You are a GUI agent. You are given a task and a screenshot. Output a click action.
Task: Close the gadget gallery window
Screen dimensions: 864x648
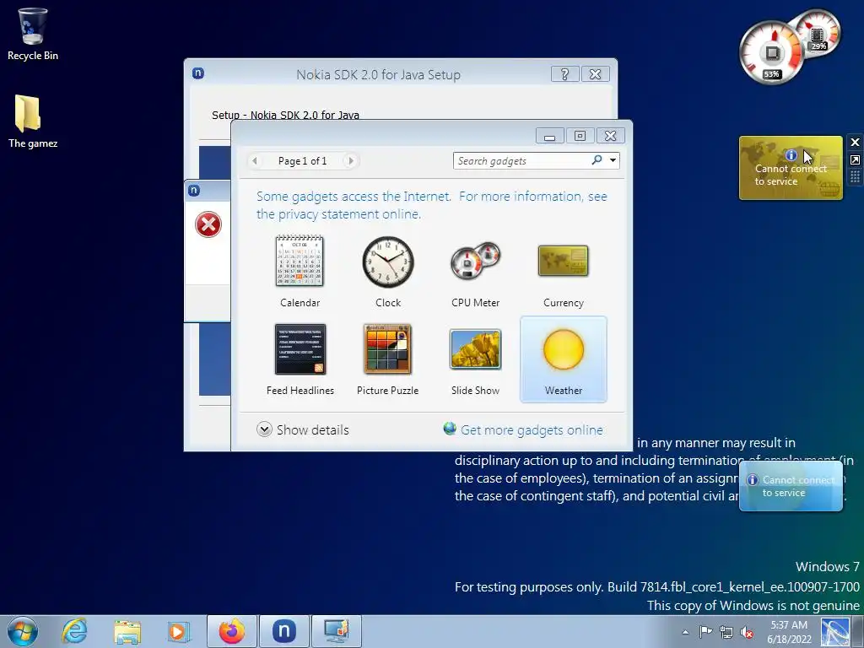click(x=610, y=136)
